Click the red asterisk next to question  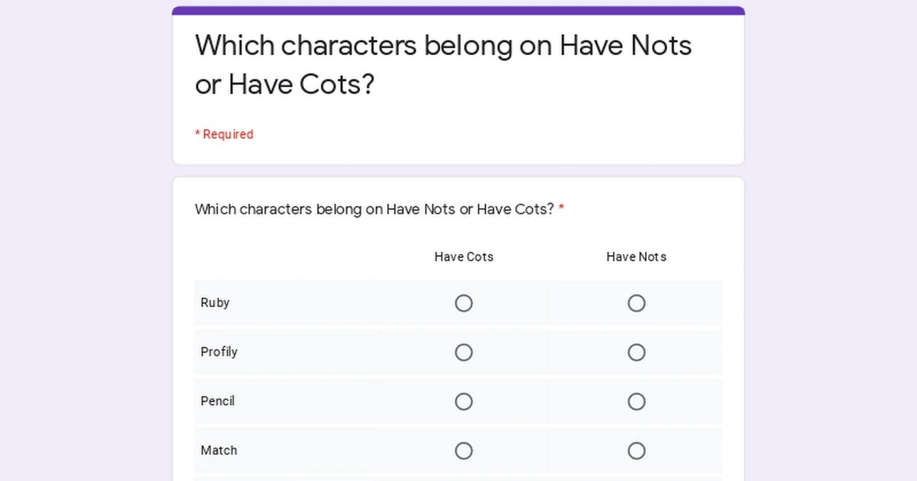pos(562,208)
